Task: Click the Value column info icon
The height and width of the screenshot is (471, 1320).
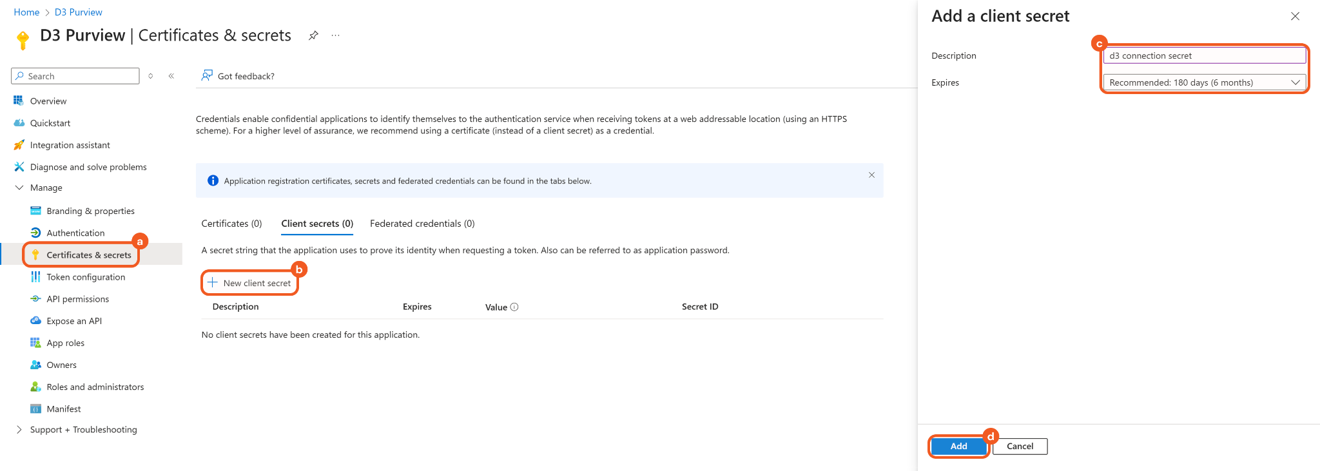Action: point(514,307)
